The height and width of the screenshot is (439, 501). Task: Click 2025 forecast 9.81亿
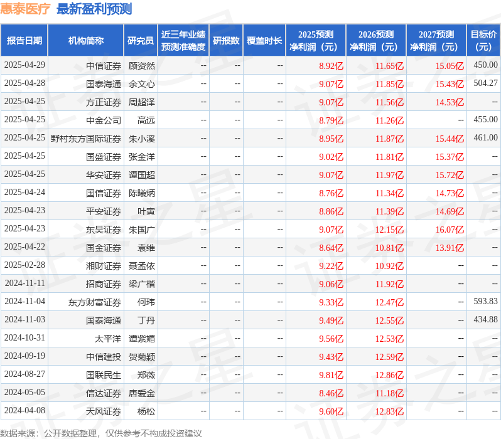coord(331,376)
